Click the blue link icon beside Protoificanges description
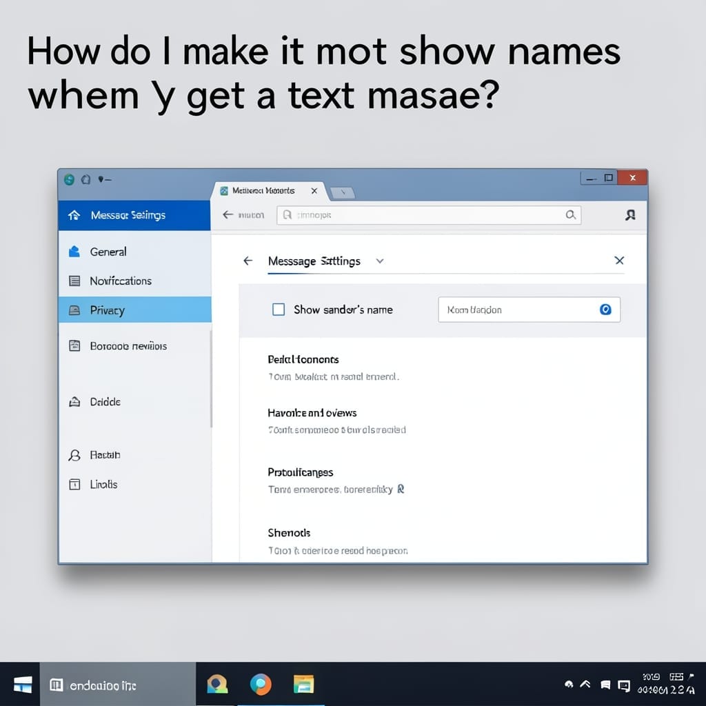Image resolution: width=706 pixels, height=706 pixels. pos(401,489)
